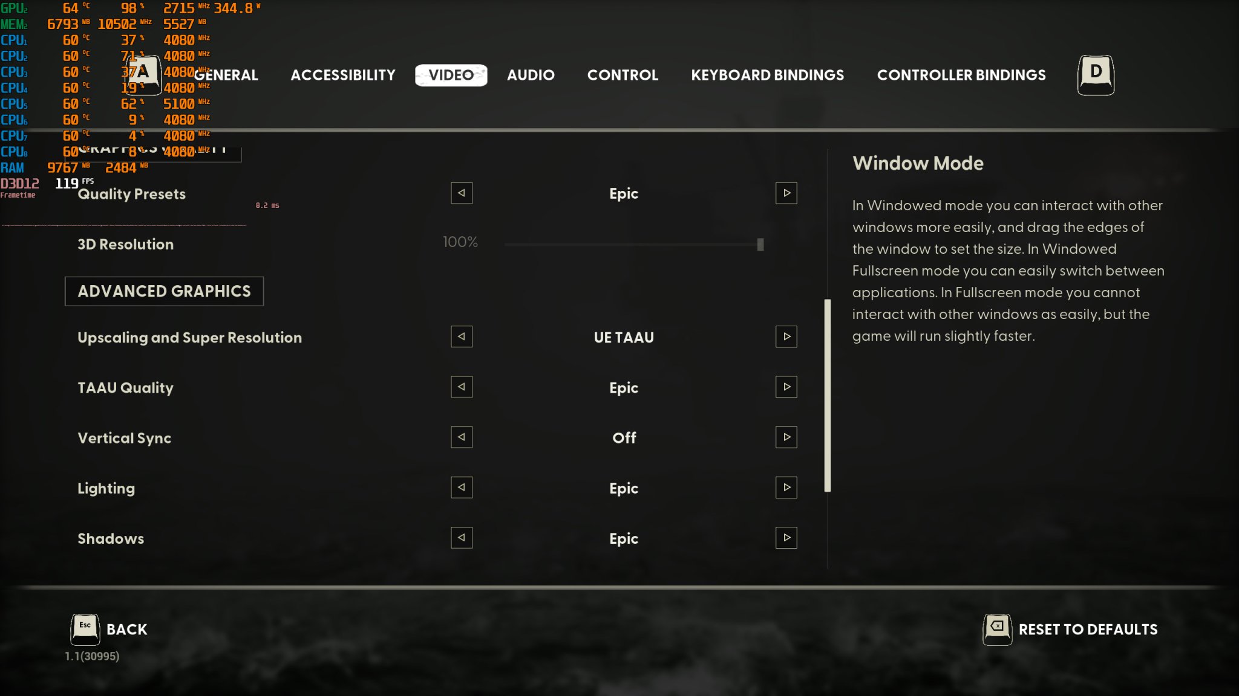Viewport: 1239px width, 696px height.
Task: Toggle Lighting quality preset value
Action: click(783, 487)
